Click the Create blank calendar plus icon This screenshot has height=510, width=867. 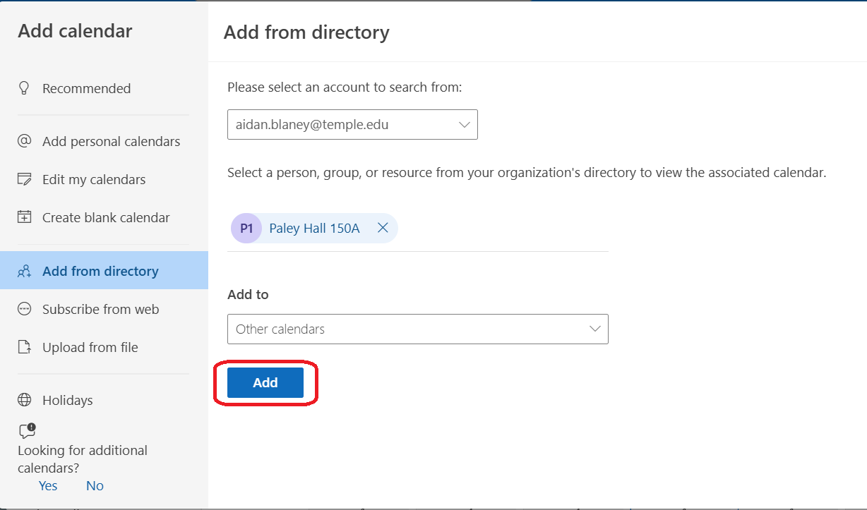tap(25, 217)
